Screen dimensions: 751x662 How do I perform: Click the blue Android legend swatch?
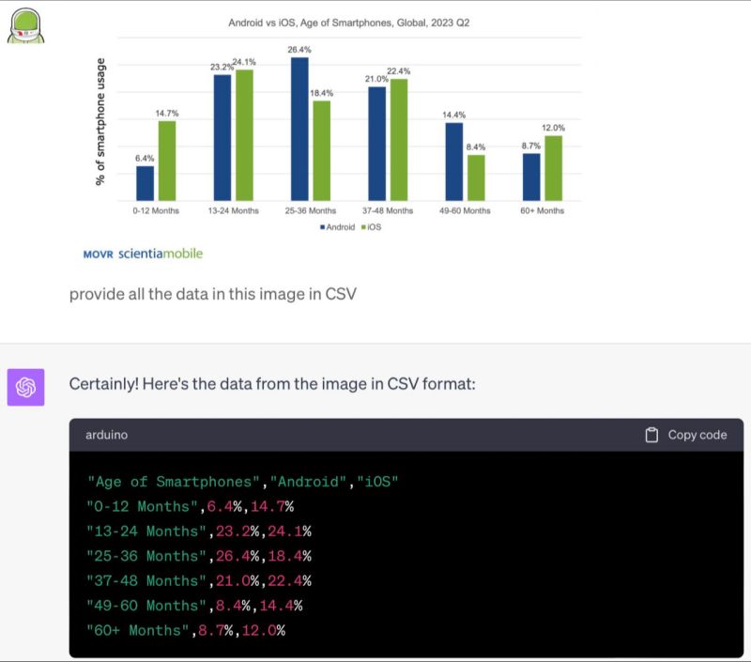click(322, 227)
